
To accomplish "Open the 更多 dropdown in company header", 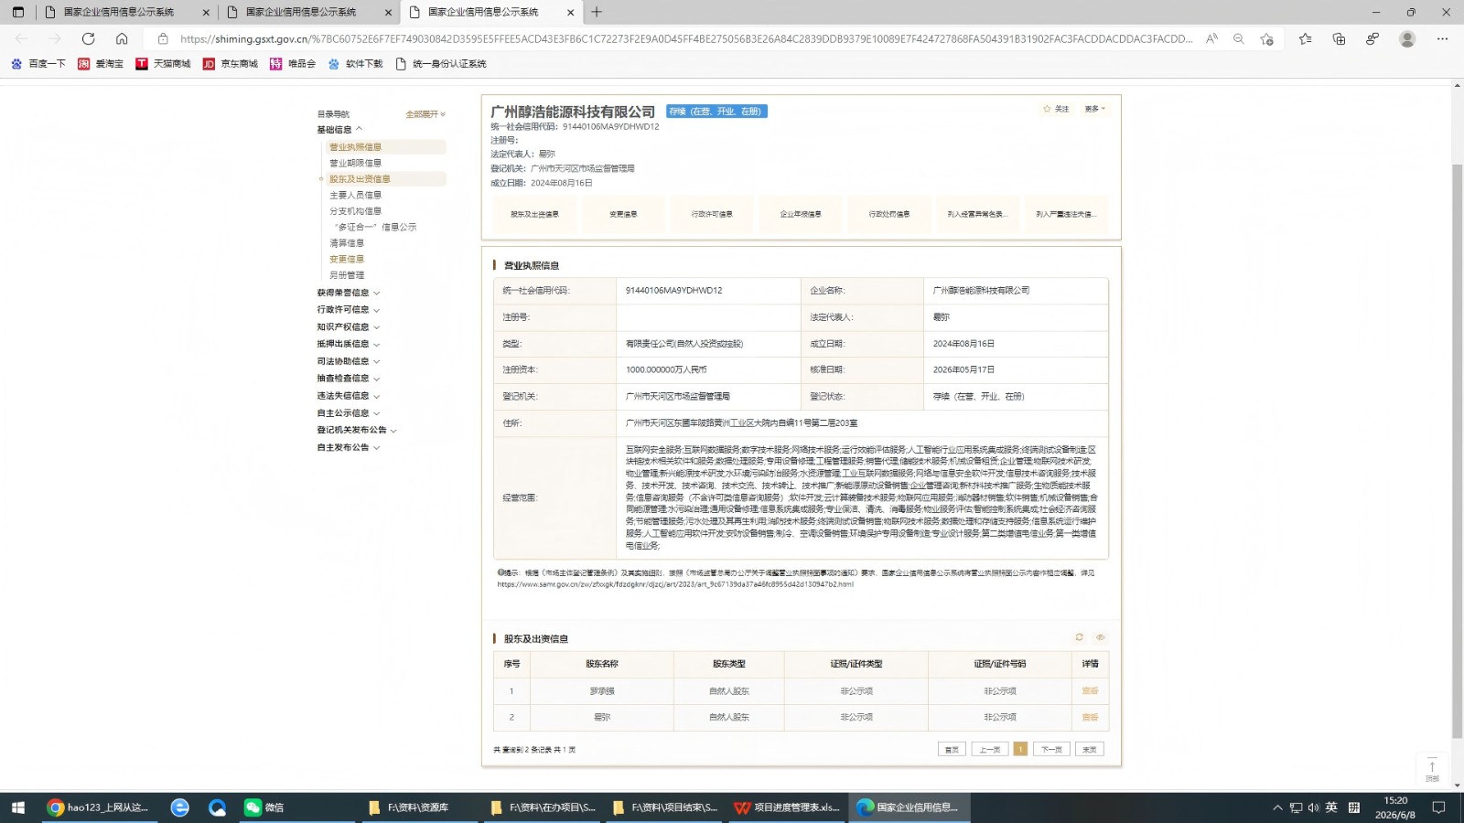I will point(1094,109).
